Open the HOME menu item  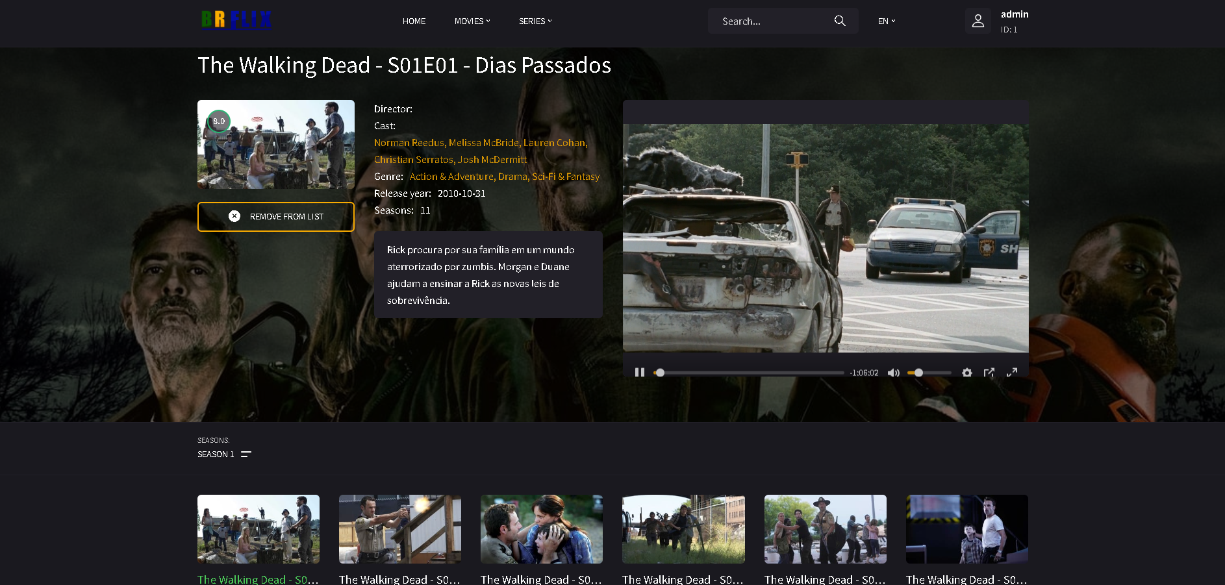414,21
